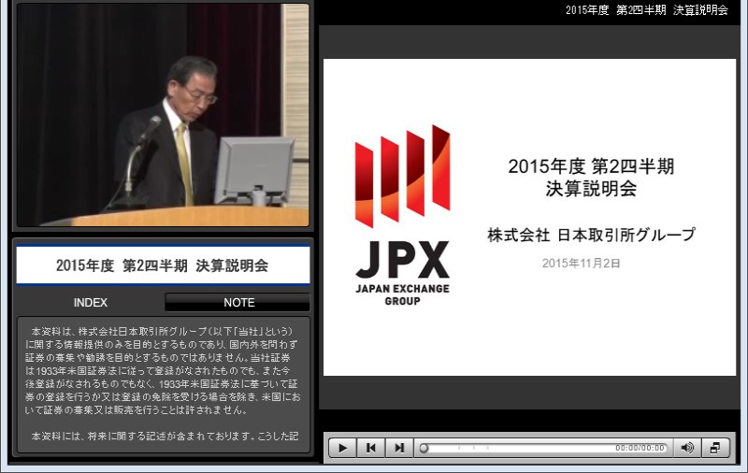
Task: Switch to the INDEX tab
Action: coord(91,302)
